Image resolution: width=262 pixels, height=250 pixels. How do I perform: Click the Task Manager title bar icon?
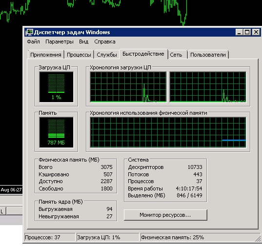pos(29,32)
